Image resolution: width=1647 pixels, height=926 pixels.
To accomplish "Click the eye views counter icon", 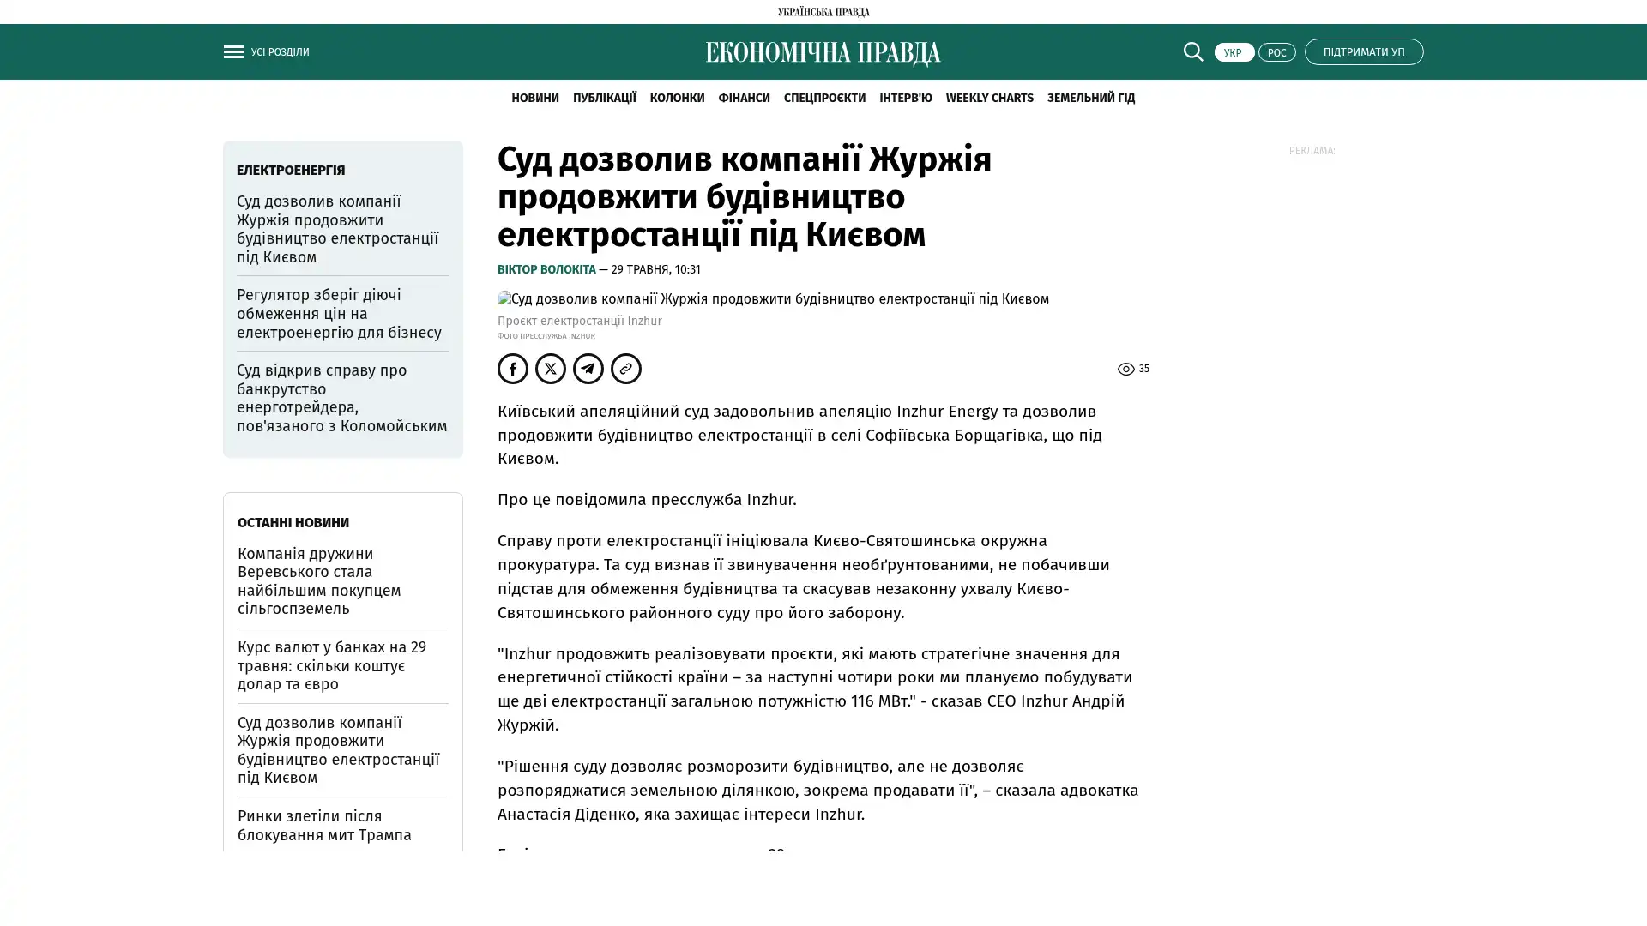I will click(x=1125, y=370).
